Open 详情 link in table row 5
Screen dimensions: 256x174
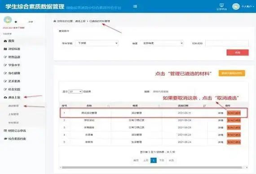coord(221,142)
